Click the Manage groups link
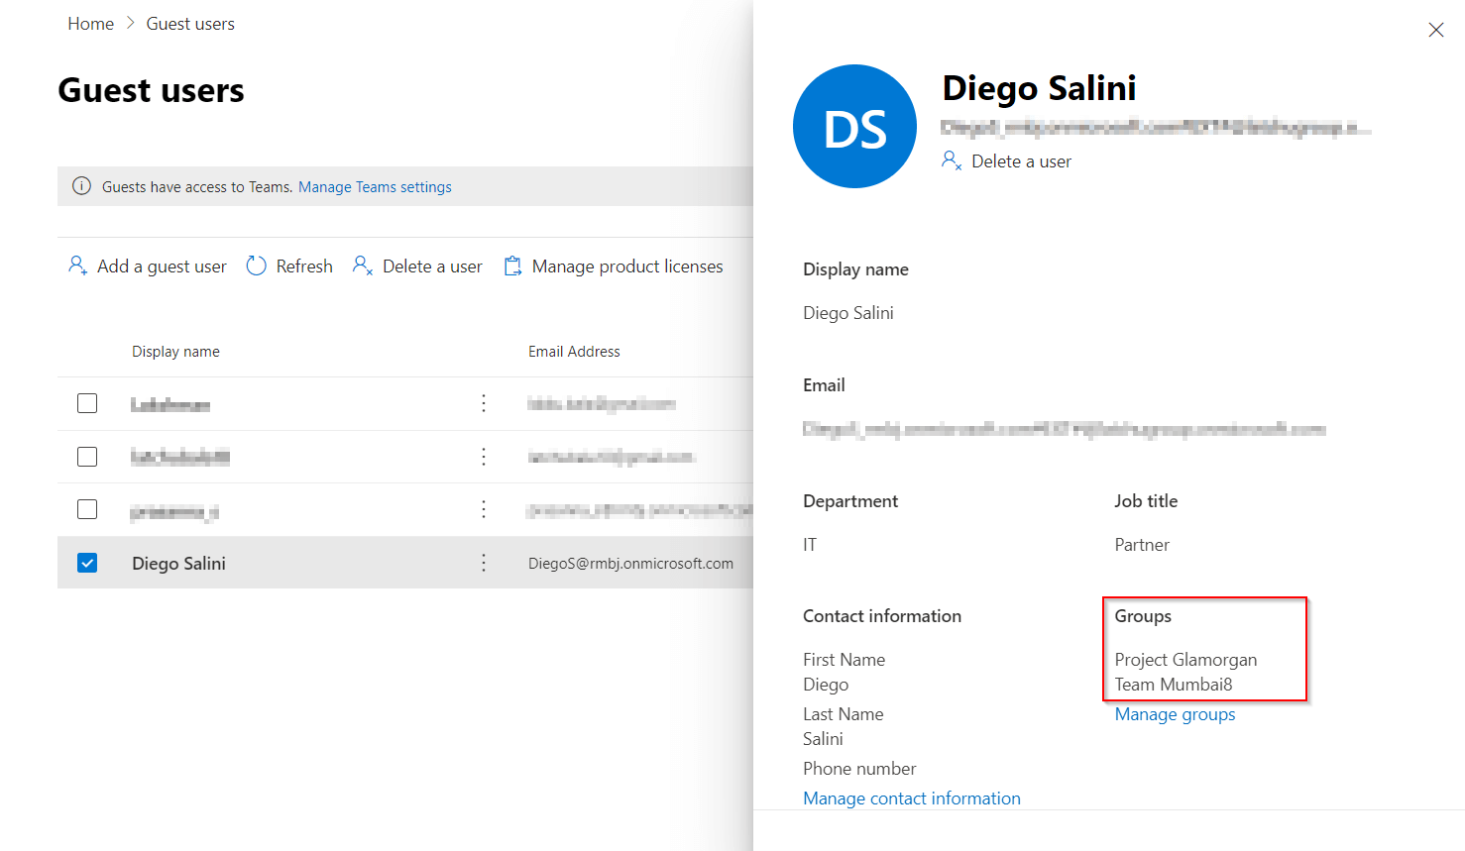The width and height of the screenshot is (1465, 851). tap(1175, 713)
